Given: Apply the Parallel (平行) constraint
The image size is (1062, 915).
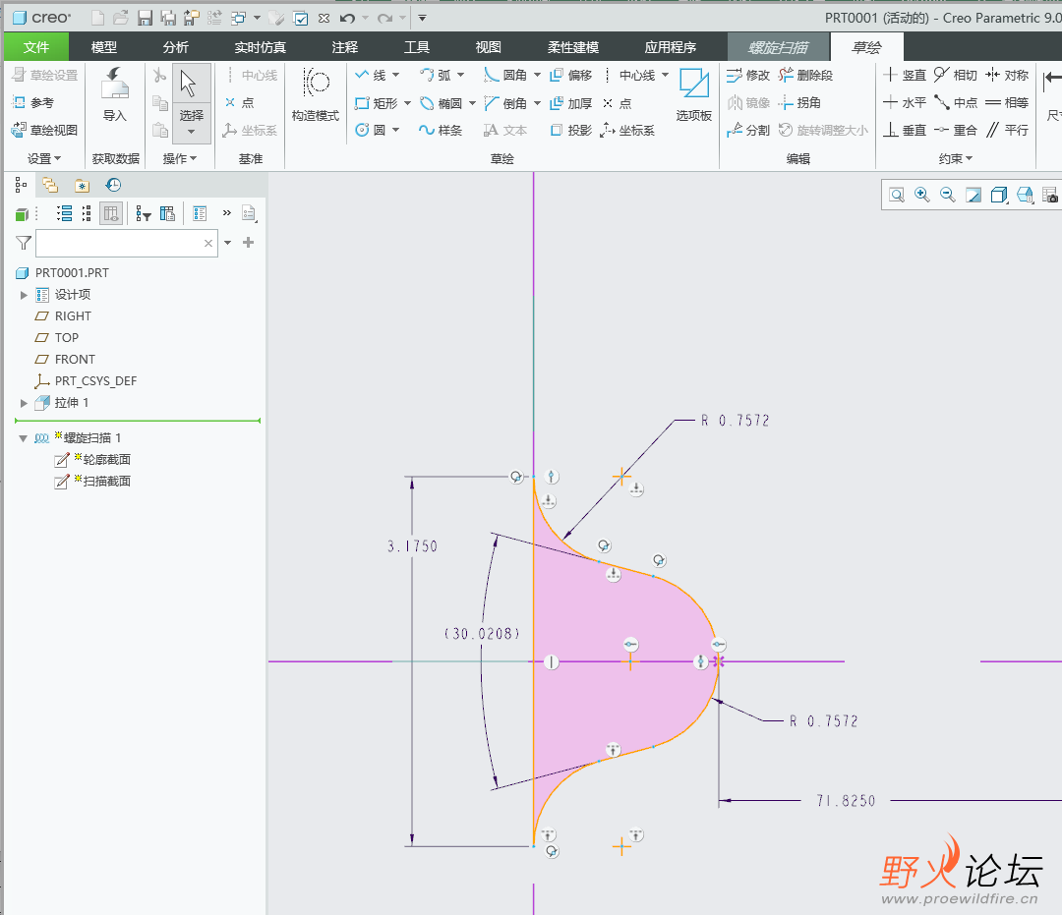Looking at the screenshot, I should [1007, 130].
